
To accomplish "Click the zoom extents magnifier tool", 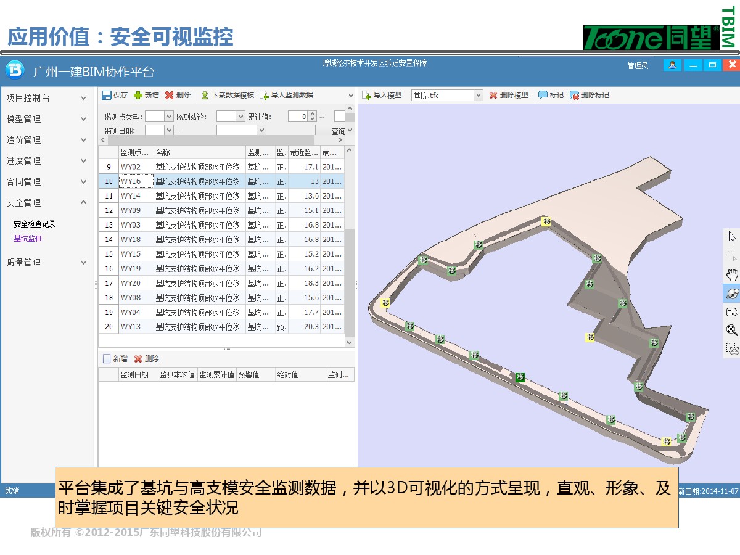I will [x=732, y=331].
